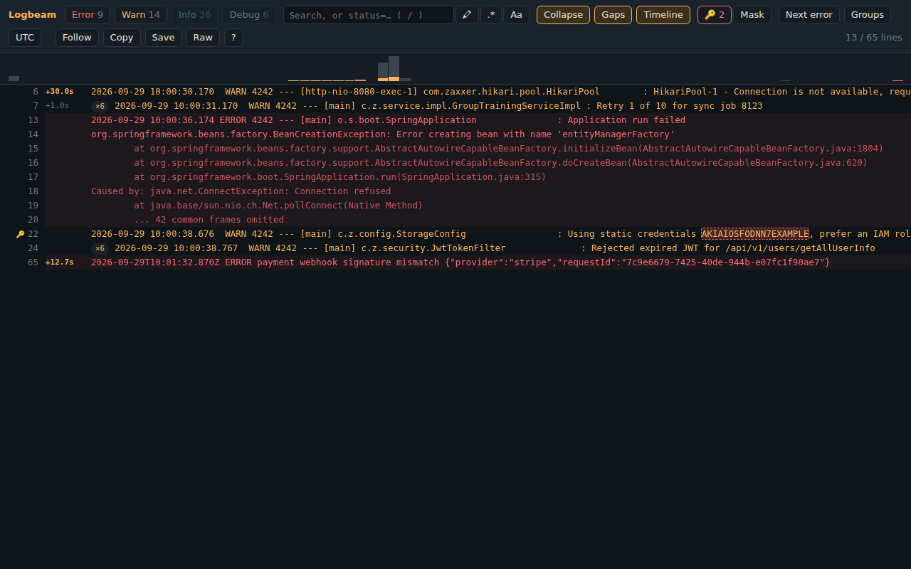Click the +12.7s gap marker on line 65

click(x=60, y=262)
